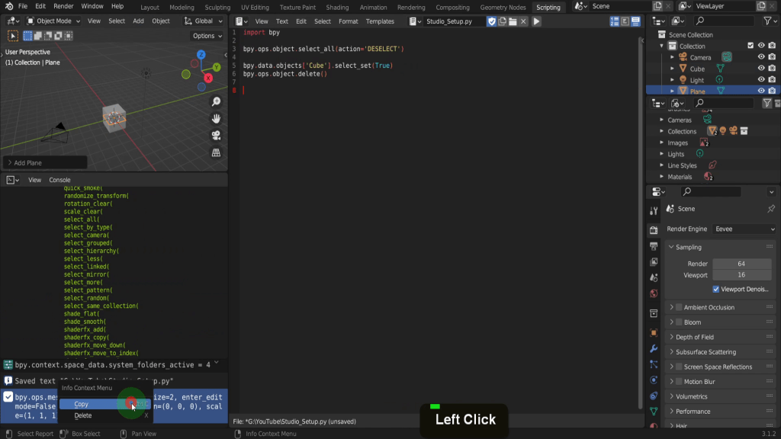Toggle line numbers display in text editor
The width and height of the screenshot is (781, 439).
(615, 21)
